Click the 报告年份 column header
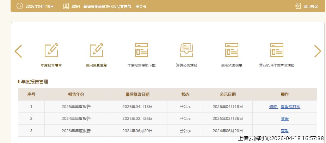Screen dimensions: 326x143 76,94
